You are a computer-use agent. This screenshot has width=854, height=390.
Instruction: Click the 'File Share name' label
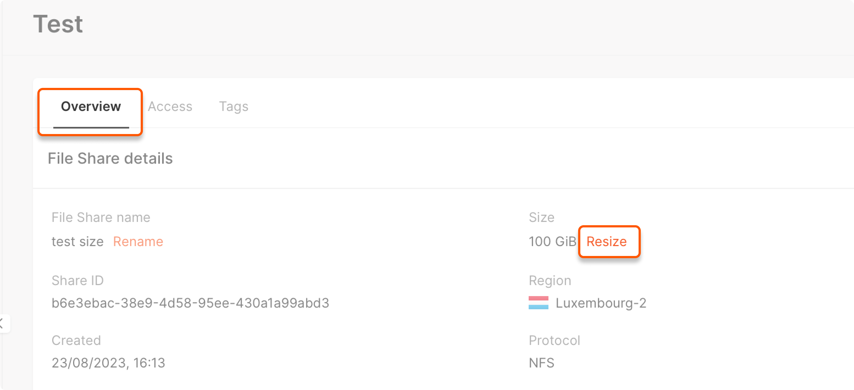(x=101, y=217)
